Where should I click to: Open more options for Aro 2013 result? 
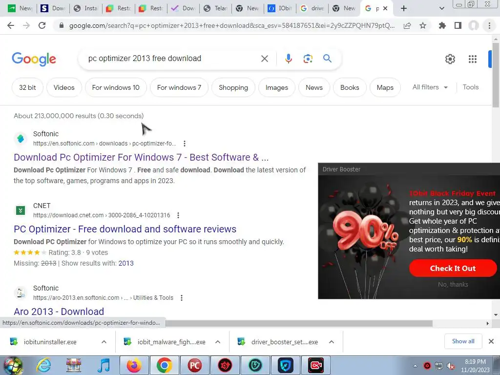coord(182,298)
